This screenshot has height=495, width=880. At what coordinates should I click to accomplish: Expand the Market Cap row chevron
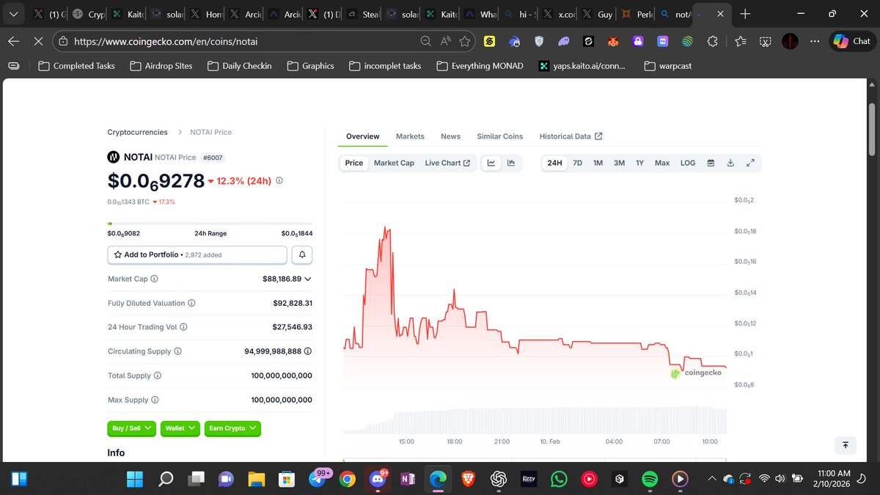click(x=307, y=279)
